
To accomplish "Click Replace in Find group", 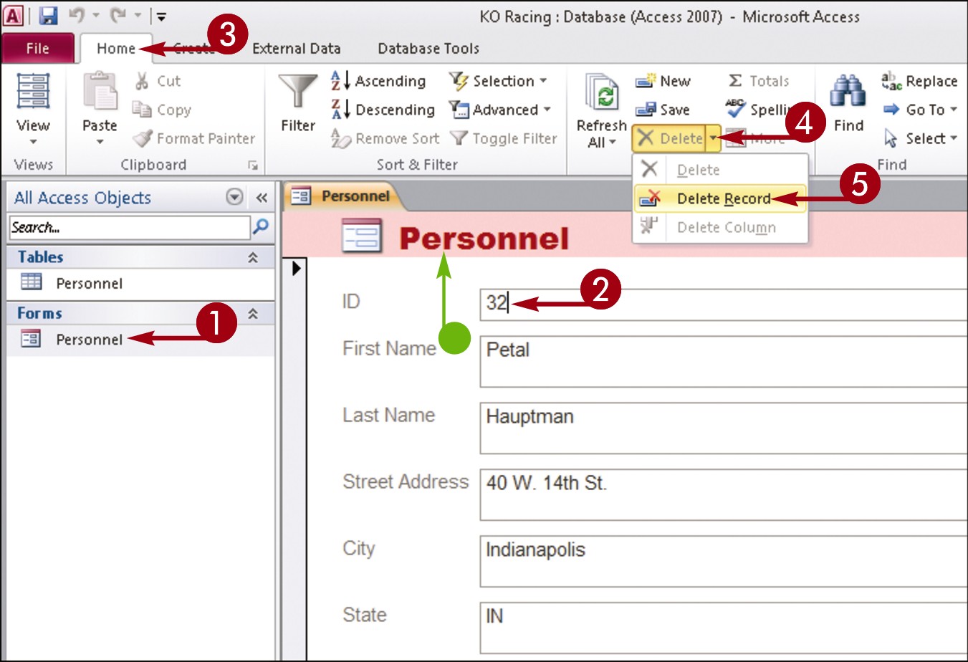I will 919,81.
